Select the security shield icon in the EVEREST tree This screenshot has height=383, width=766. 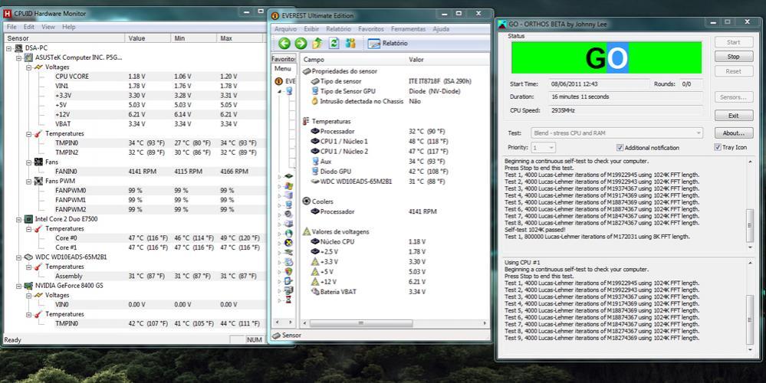coord(288,271)
